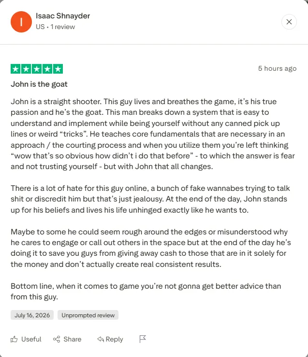308x357 pixels.
Task: Flag this review with the flag icon
Action: [x=143, y=339]
